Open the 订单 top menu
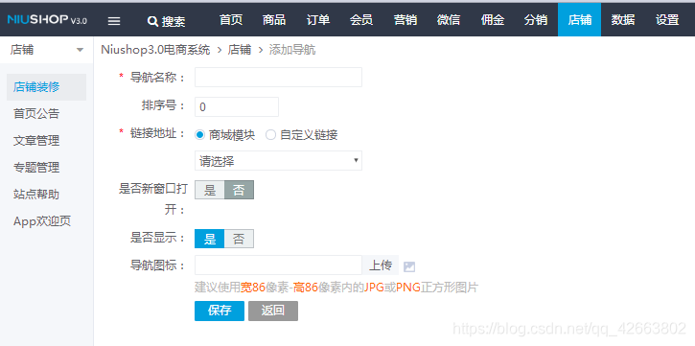 (x=318, y=20)
